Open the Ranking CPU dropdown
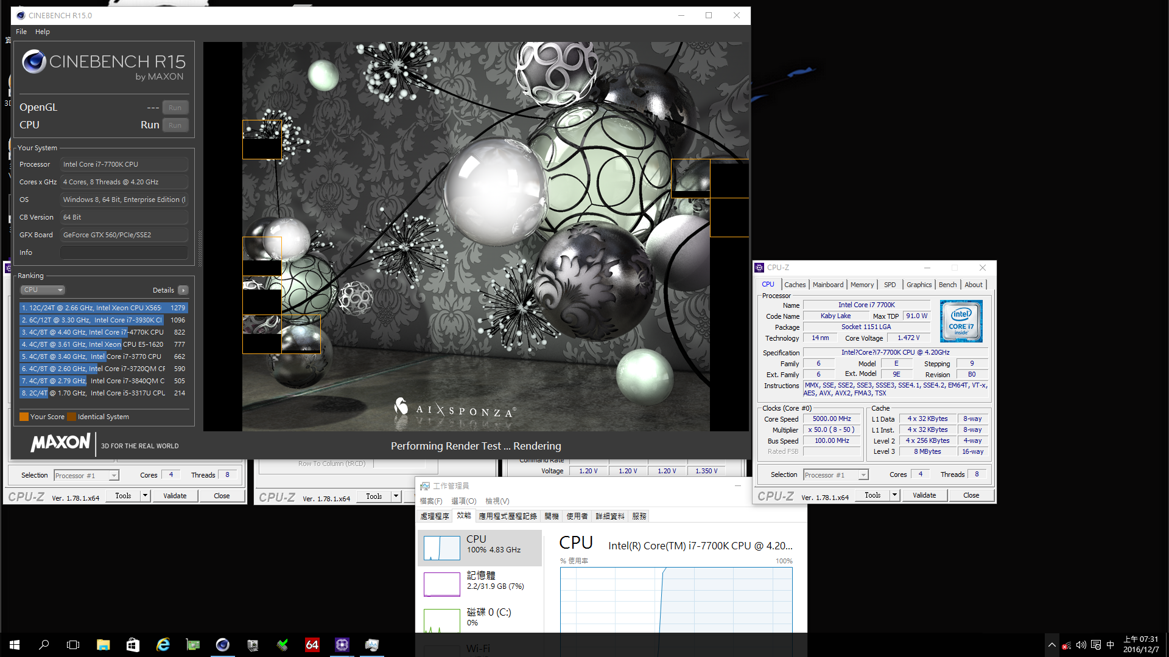This screenshot has height=657, width=1169. [43, 290]
